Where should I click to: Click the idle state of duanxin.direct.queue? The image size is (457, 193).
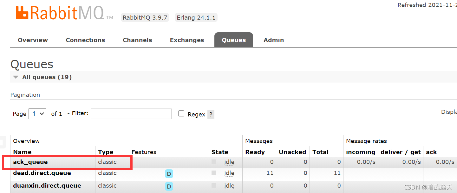click(229, 186)
